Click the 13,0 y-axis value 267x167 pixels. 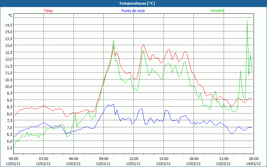point(9,45)
